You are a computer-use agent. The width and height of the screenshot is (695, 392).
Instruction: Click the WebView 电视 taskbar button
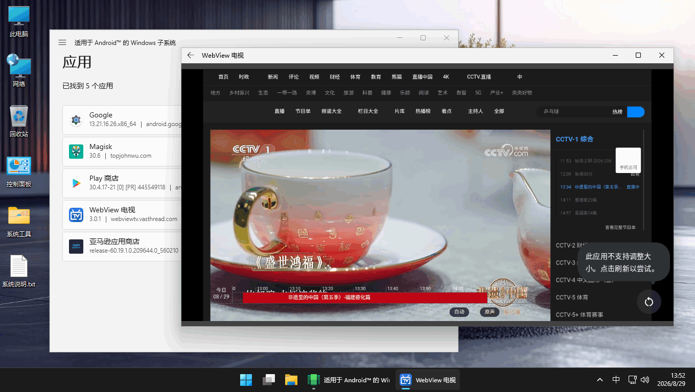point(428,380)
